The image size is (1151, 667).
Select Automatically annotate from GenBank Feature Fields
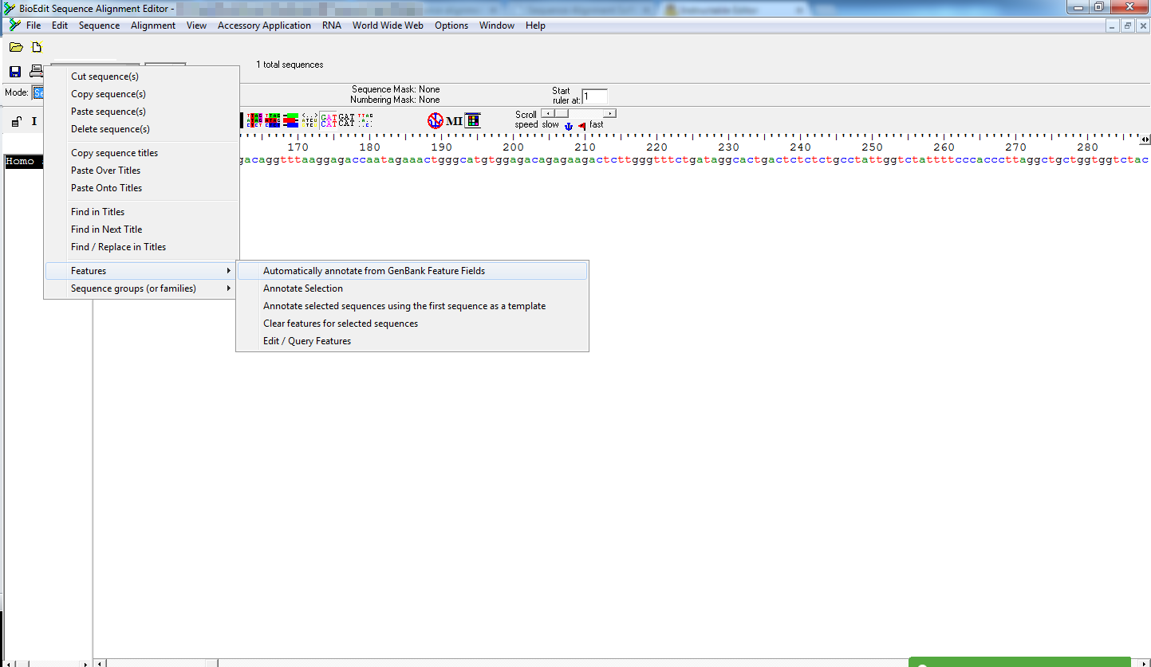pos(412,271)
